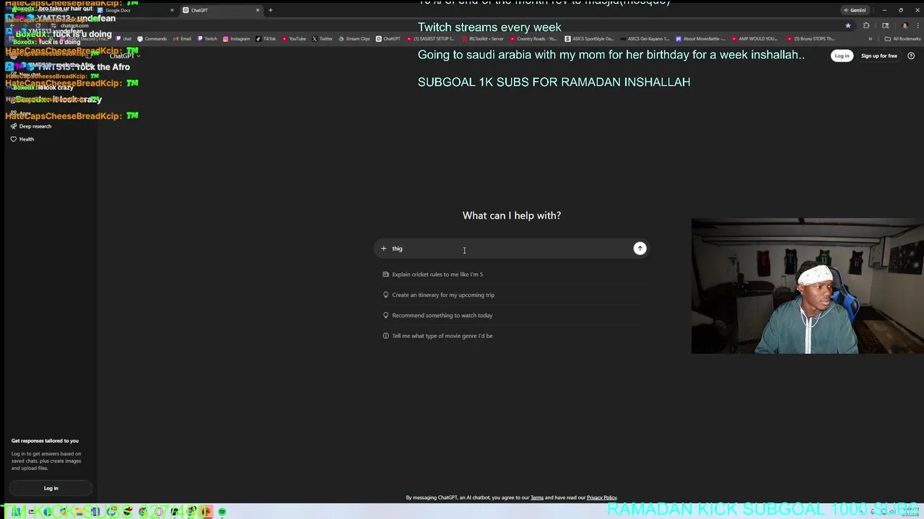Open Gemini in Chrome toolbar
Viewport: 924px width, 519px height.
coord(855,10)
